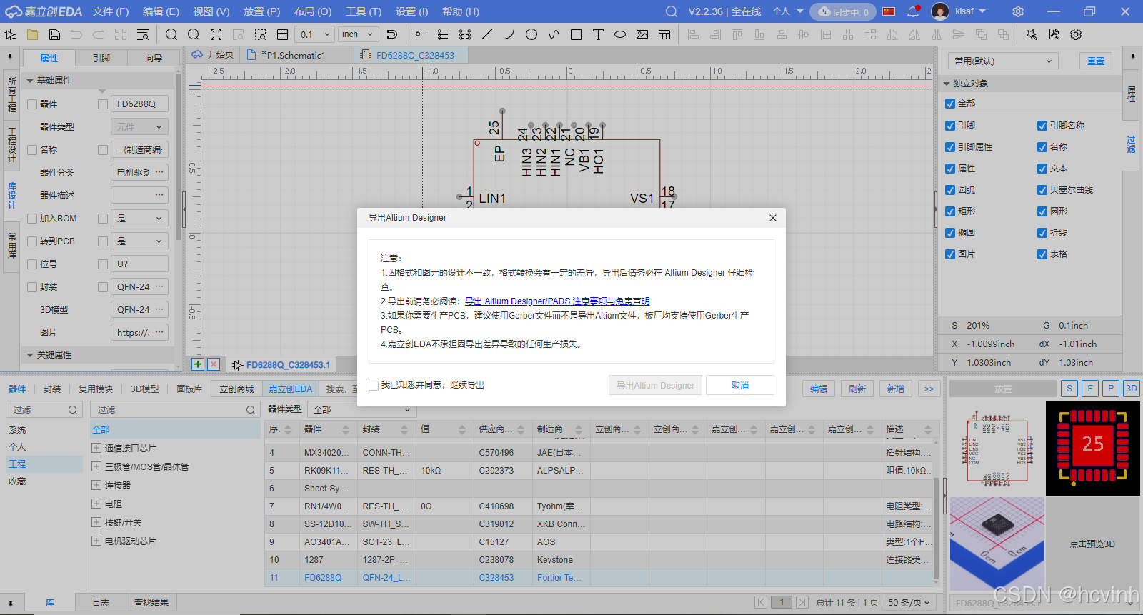The image size is (1143, 615).
Task: Open the 放置 (P) menu
Action: pyautogui.click(x=261, y=11)
